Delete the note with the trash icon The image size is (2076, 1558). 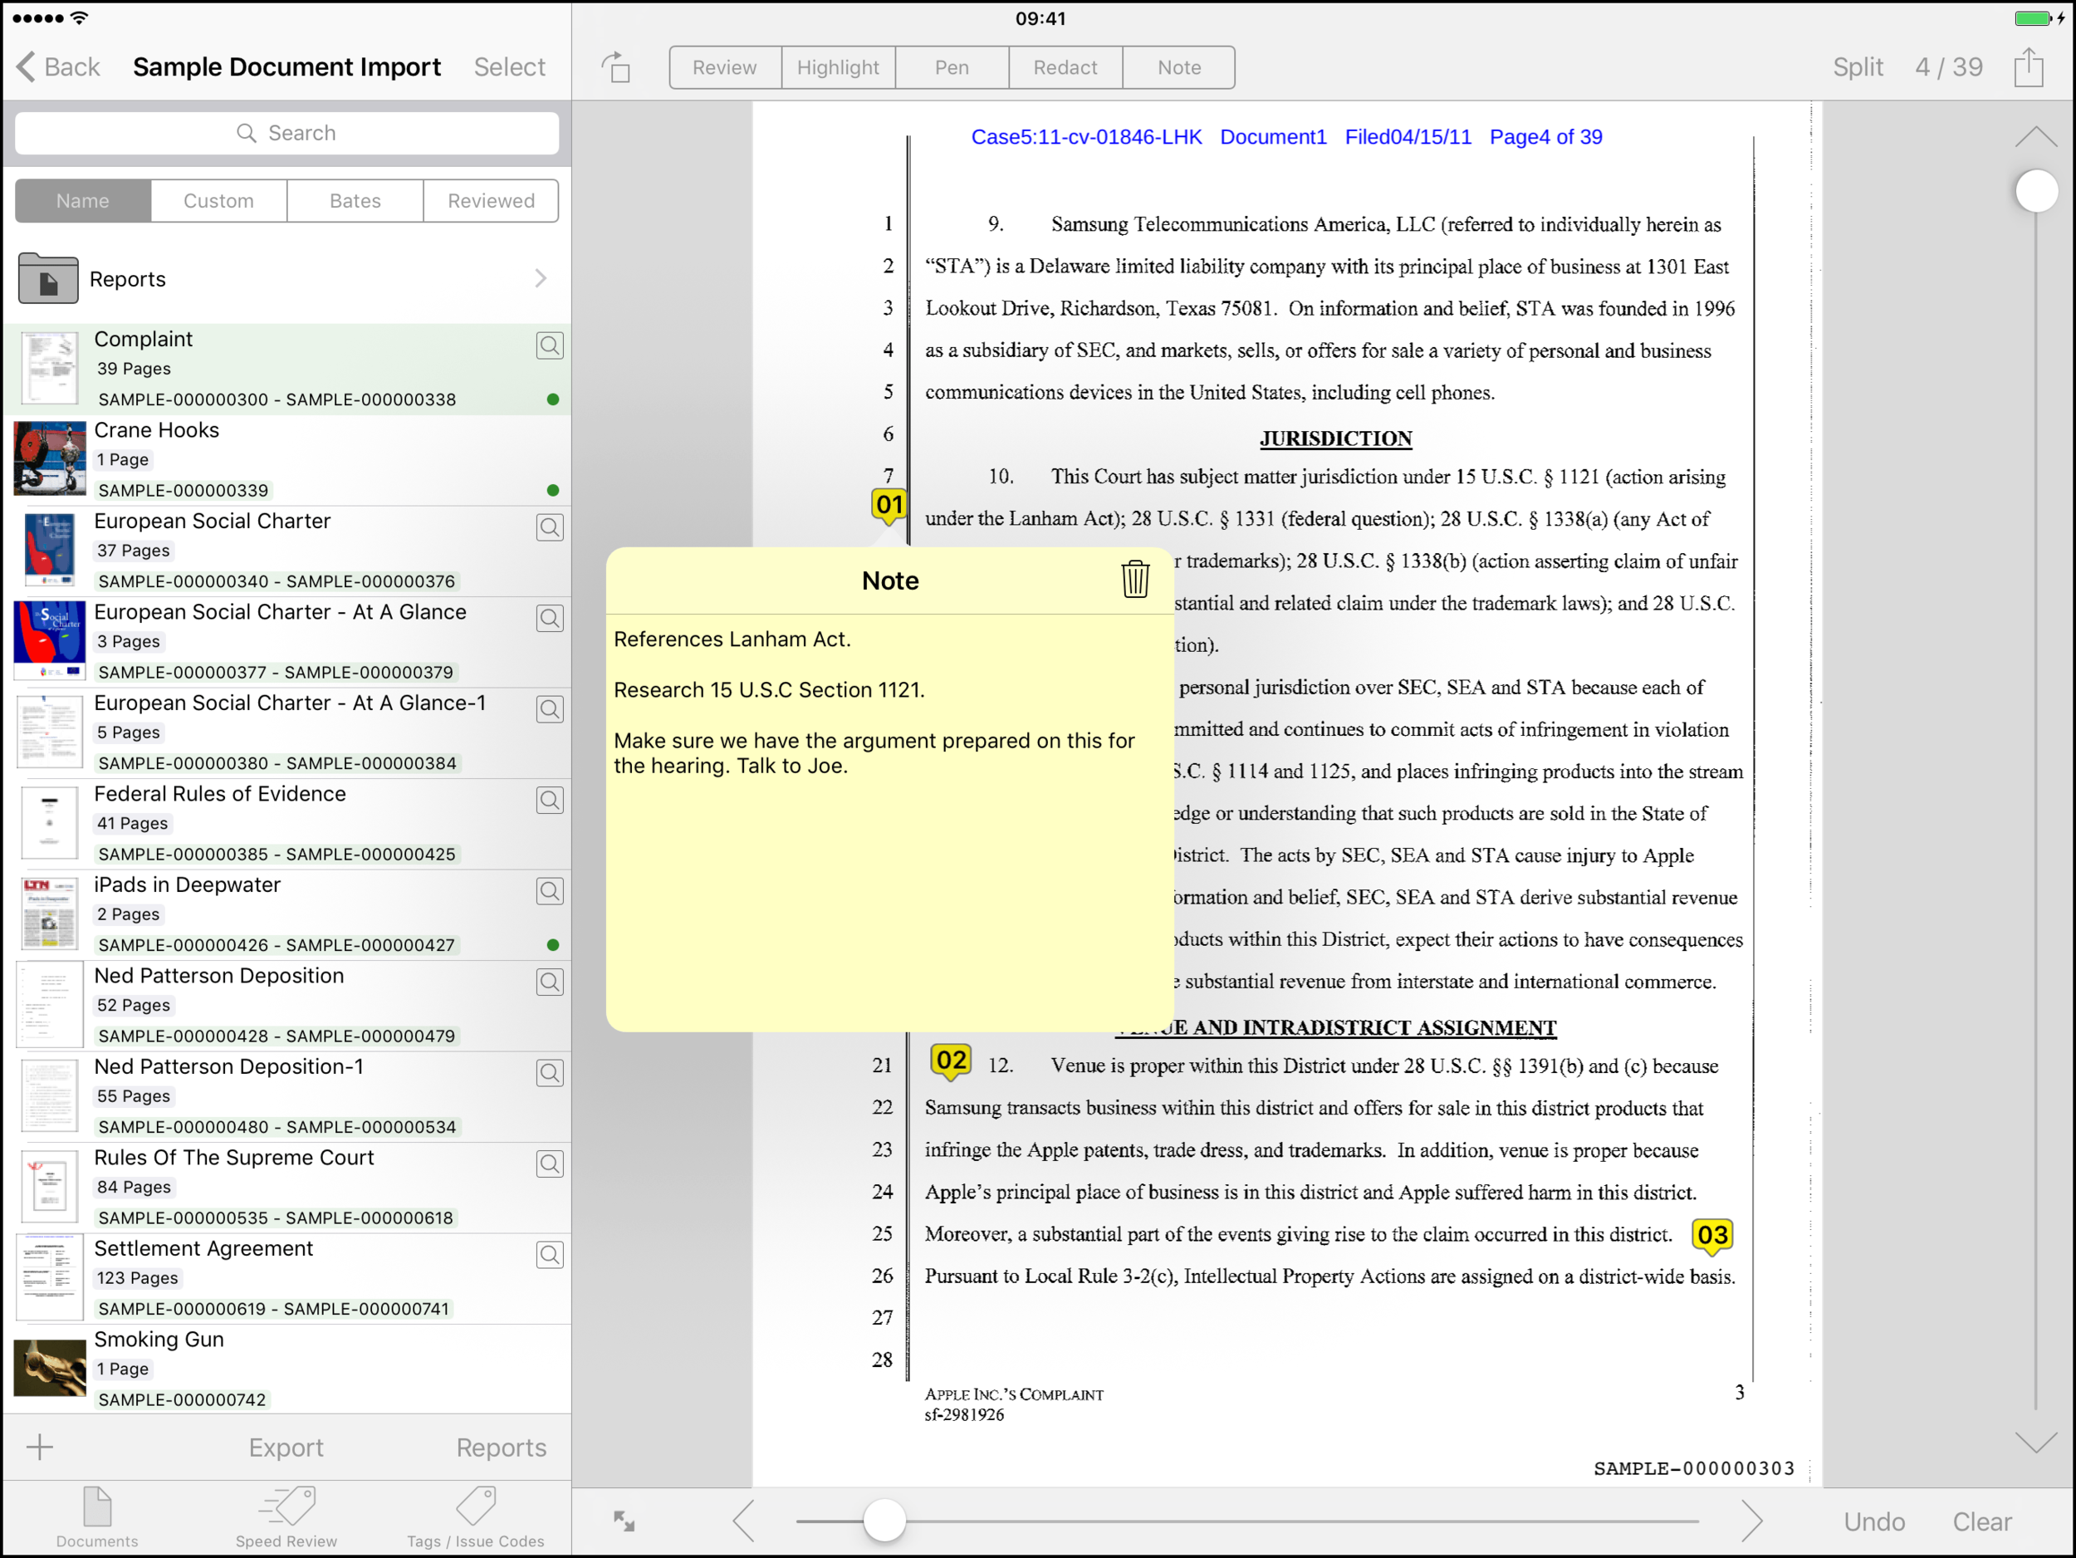click(x=1134, y=579)
